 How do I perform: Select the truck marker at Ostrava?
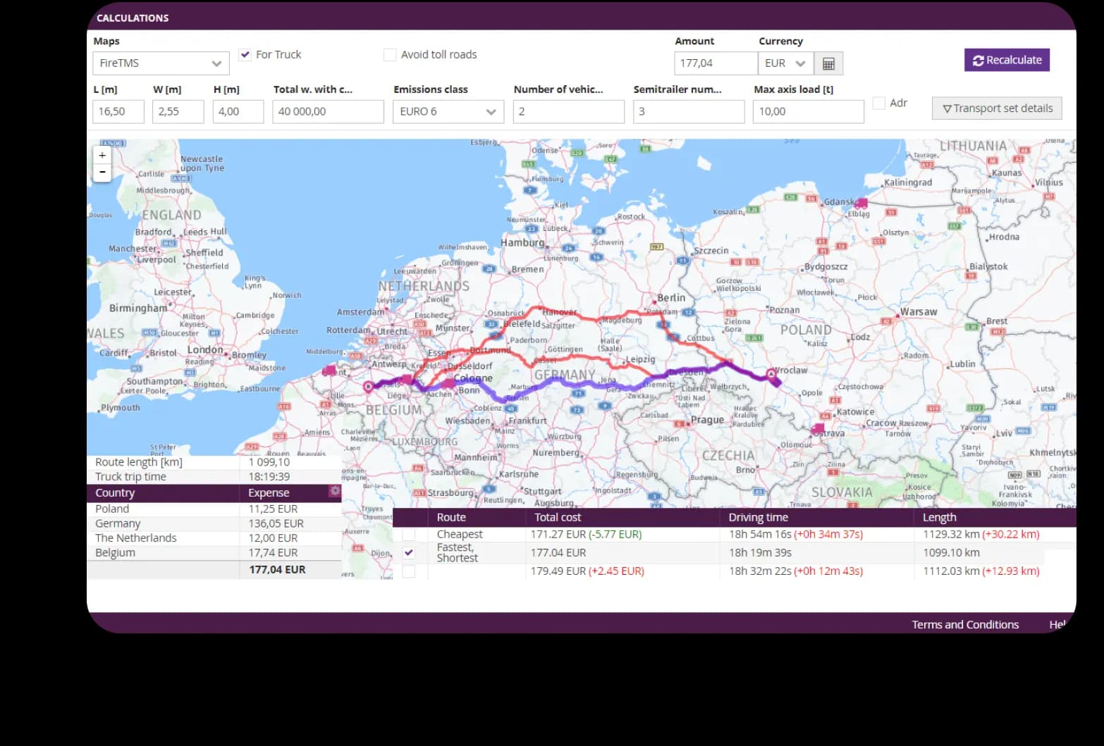(818, 428)
